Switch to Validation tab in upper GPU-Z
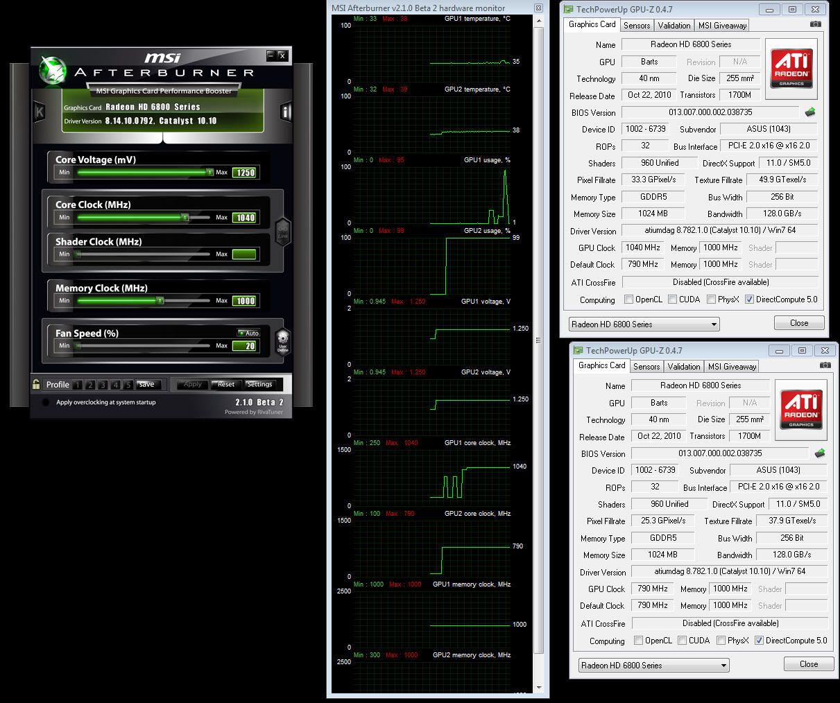The height and width of the screenshot is (703, 840). coord(674,25)
